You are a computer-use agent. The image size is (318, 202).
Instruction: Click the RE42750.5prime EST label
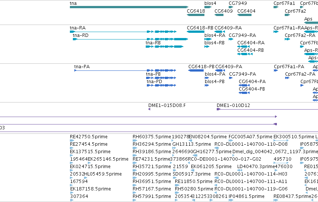[89, 137]
